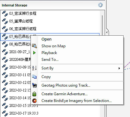Click footprint icon of 2023-03-15 track
The width and height of the screenshot is (130, 117).
[5, 106]
